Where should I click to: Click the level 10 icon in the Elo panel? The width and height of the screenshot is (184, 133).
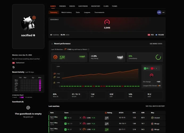(x=152, y=75)
